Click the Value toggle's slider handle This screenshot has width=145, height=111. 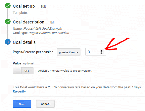[17, 71]
